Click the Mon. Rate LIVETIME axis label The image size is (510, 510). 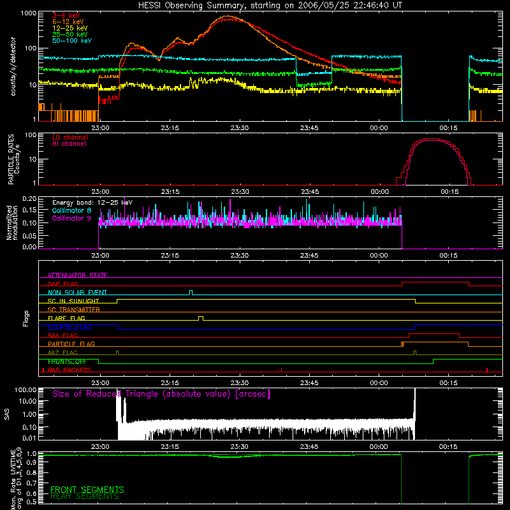(x=16, y=478)
